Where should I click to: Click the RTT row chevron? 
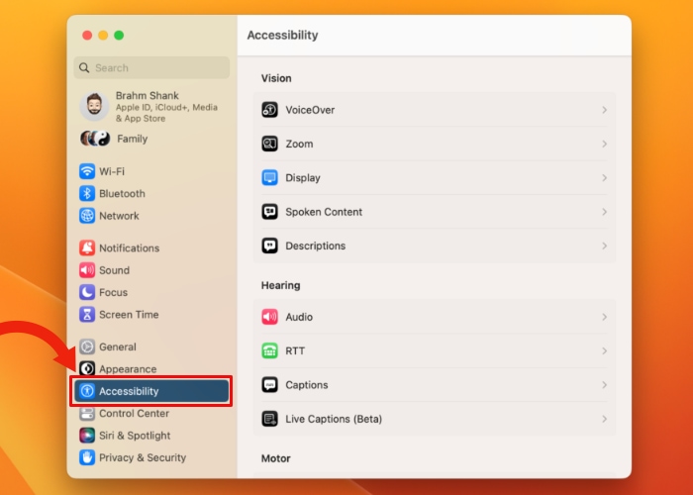604,350
